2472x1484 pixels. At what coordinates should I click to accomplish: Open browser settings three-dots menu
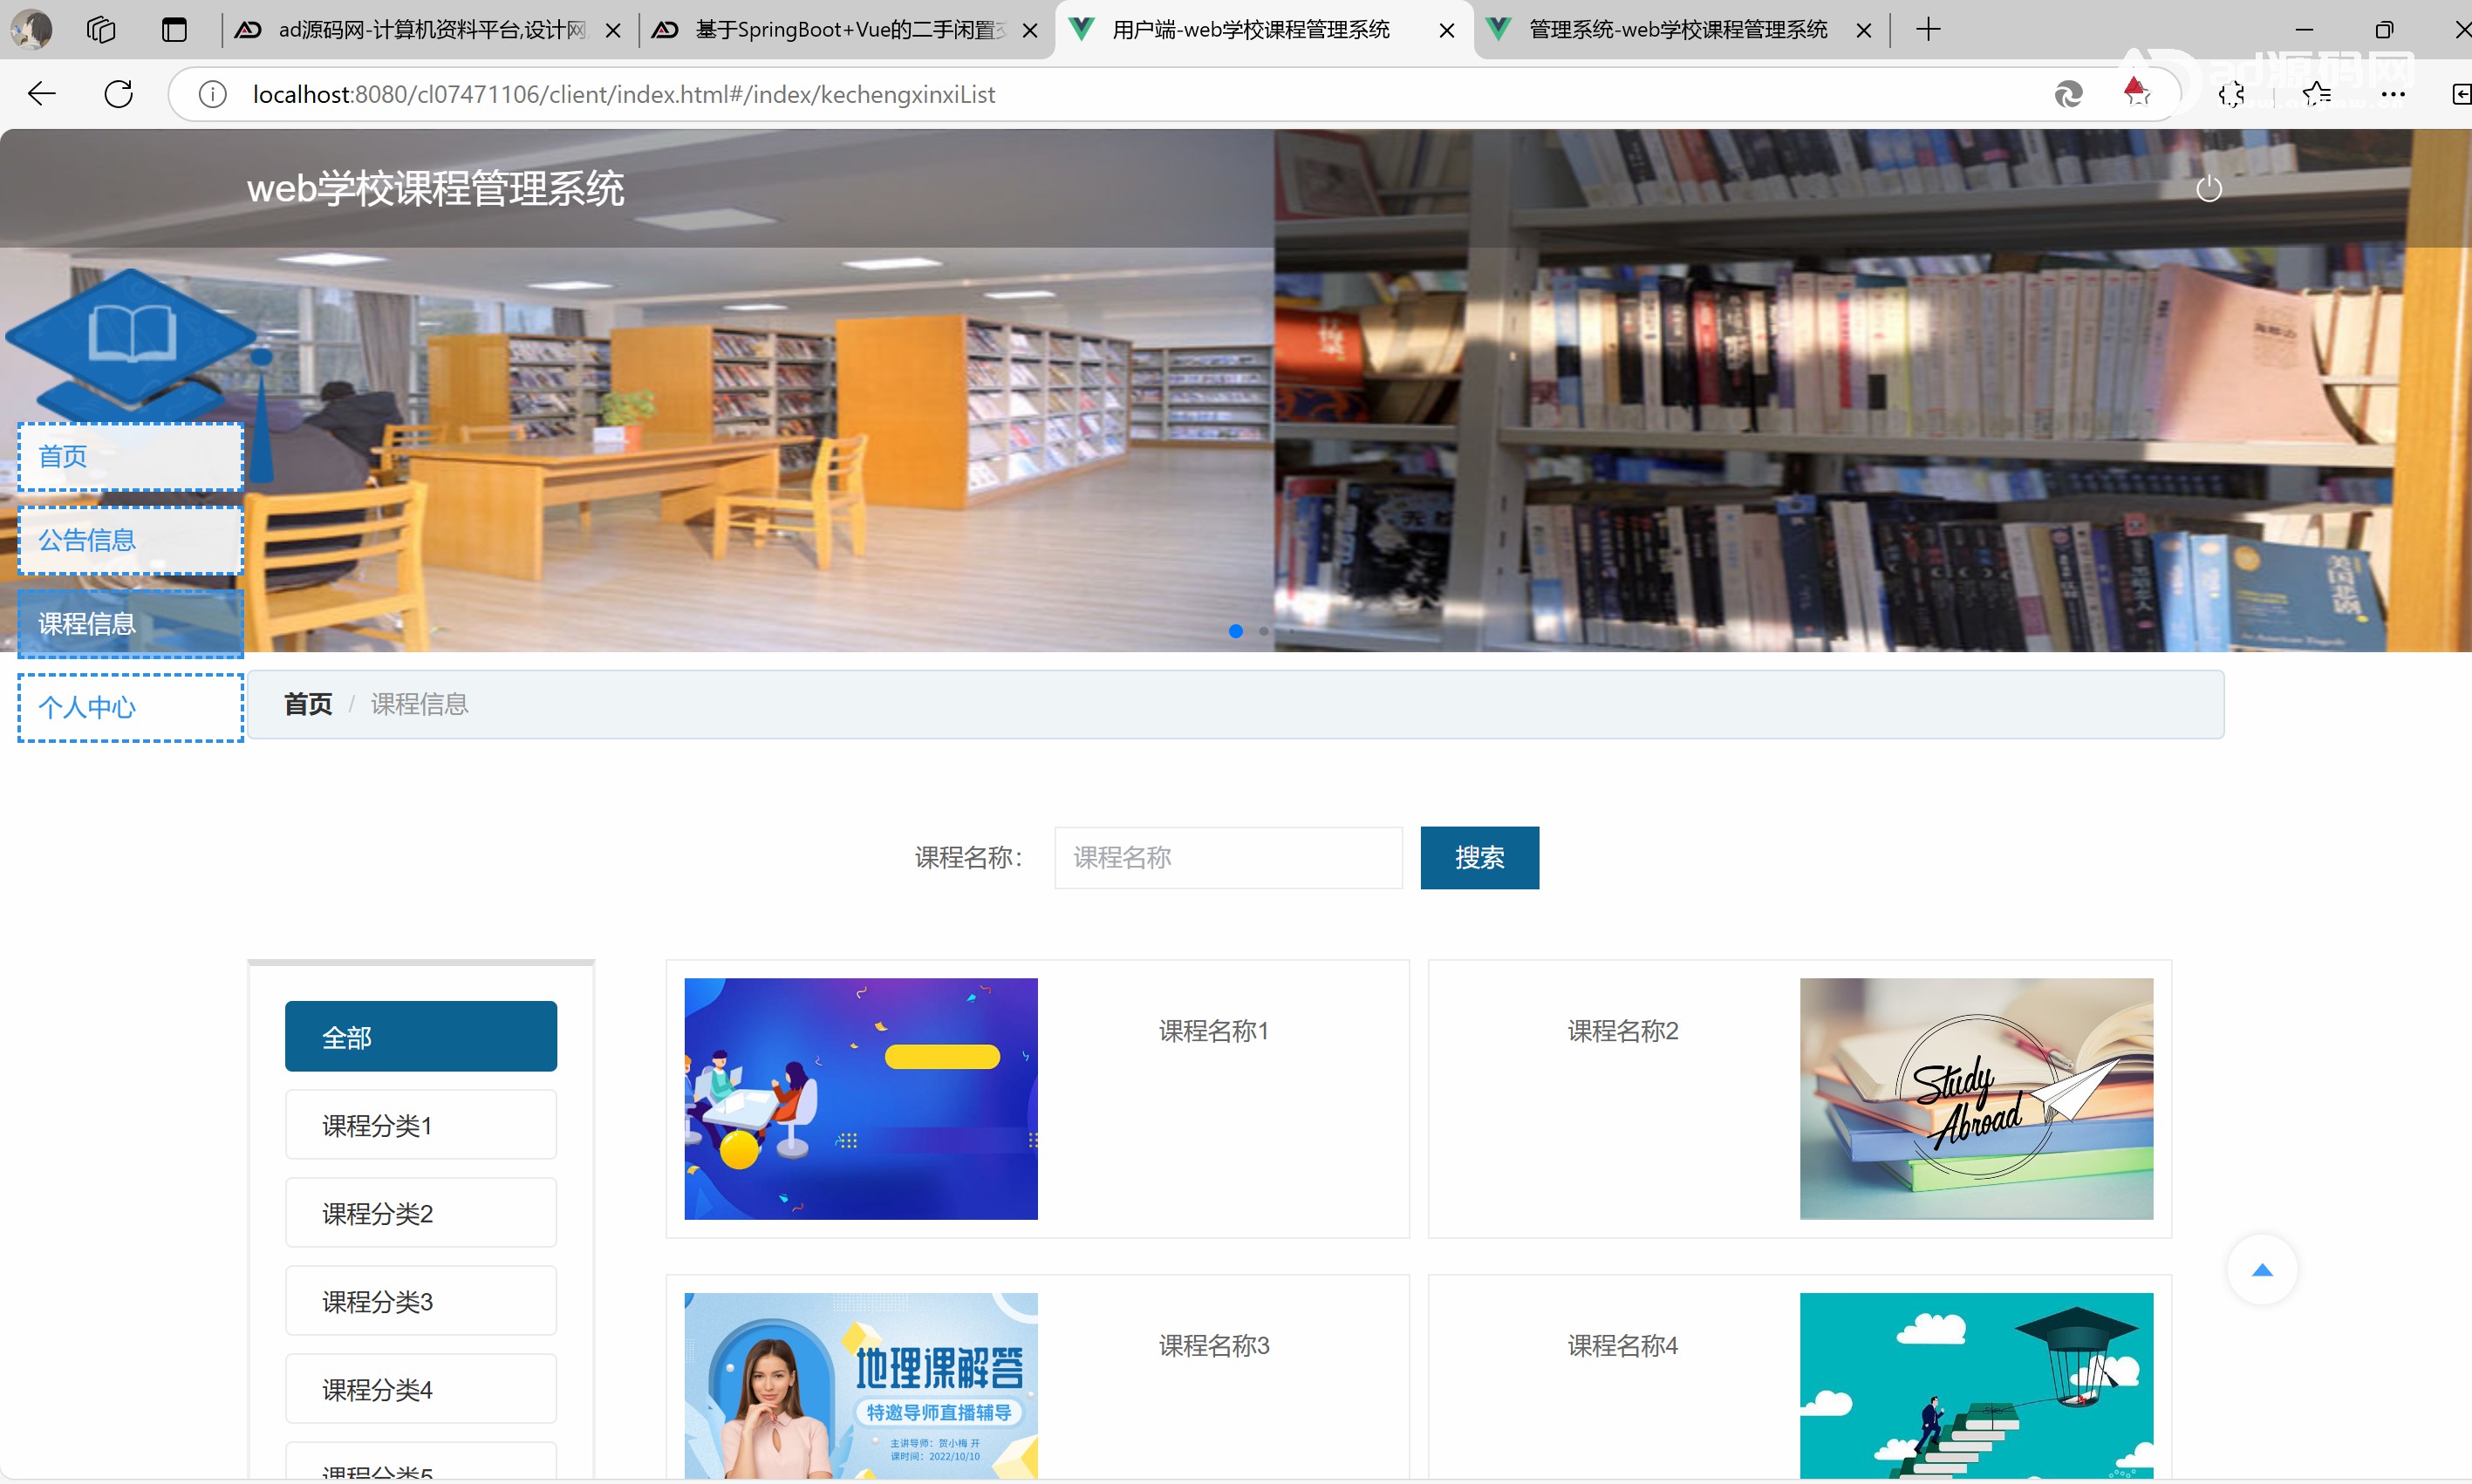[x=2392, y=94]
